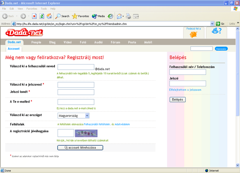Image resolution: width=240 pixels, height=173 pixels.
Task: Open the Adatvédelem privacy link
Action: (x=122, y=124)
